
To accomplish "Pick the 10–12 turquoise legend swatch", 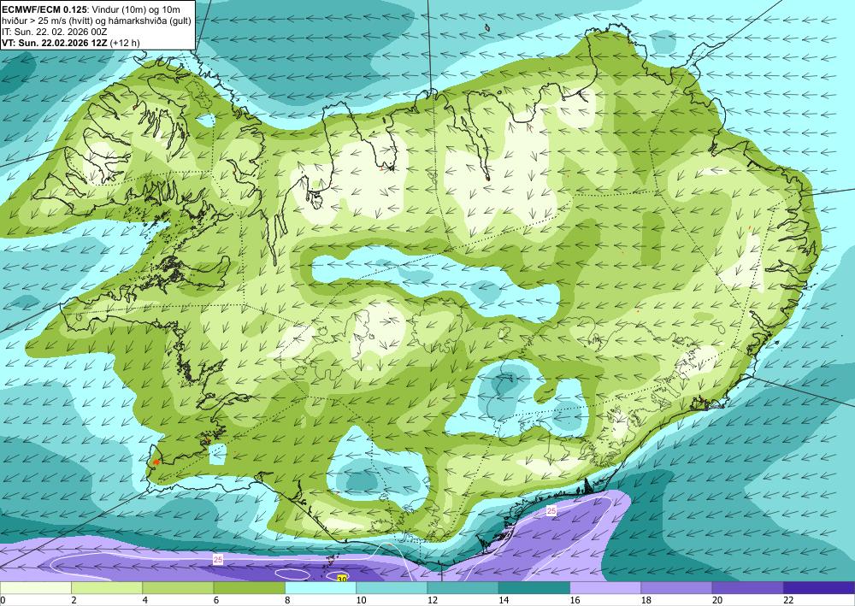I will (x=392, y=587).
